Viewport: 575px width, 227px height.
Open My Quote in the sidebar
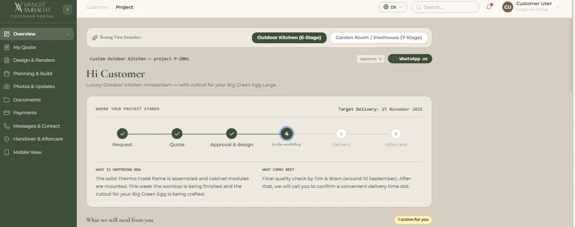pyautogui.click(x=37, y=47)
